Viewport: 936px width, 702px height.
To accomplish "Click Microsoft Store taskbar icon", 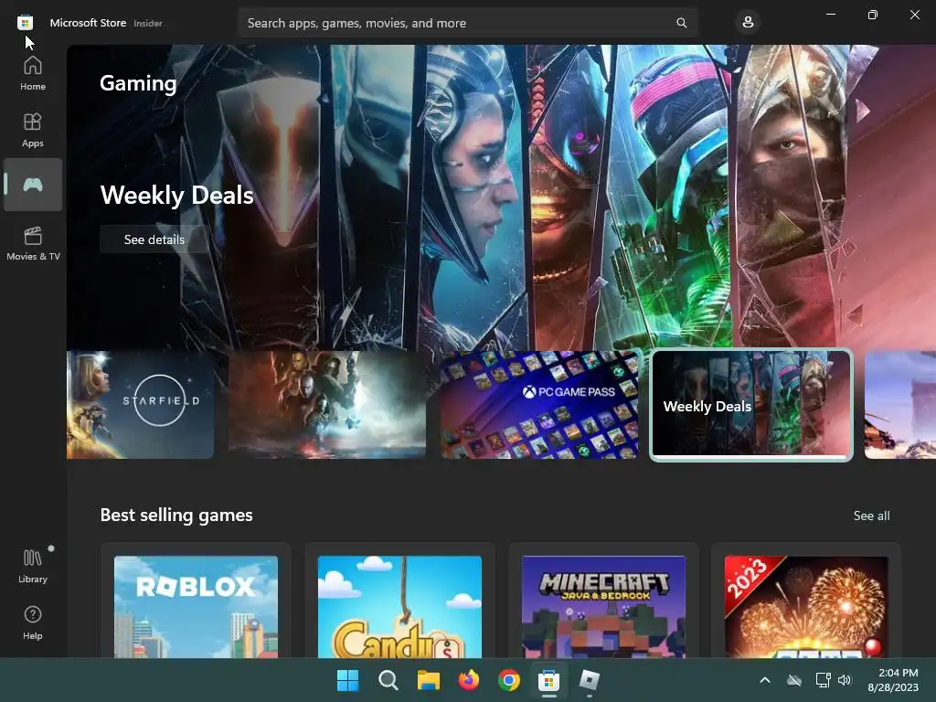I will (548, 680).
